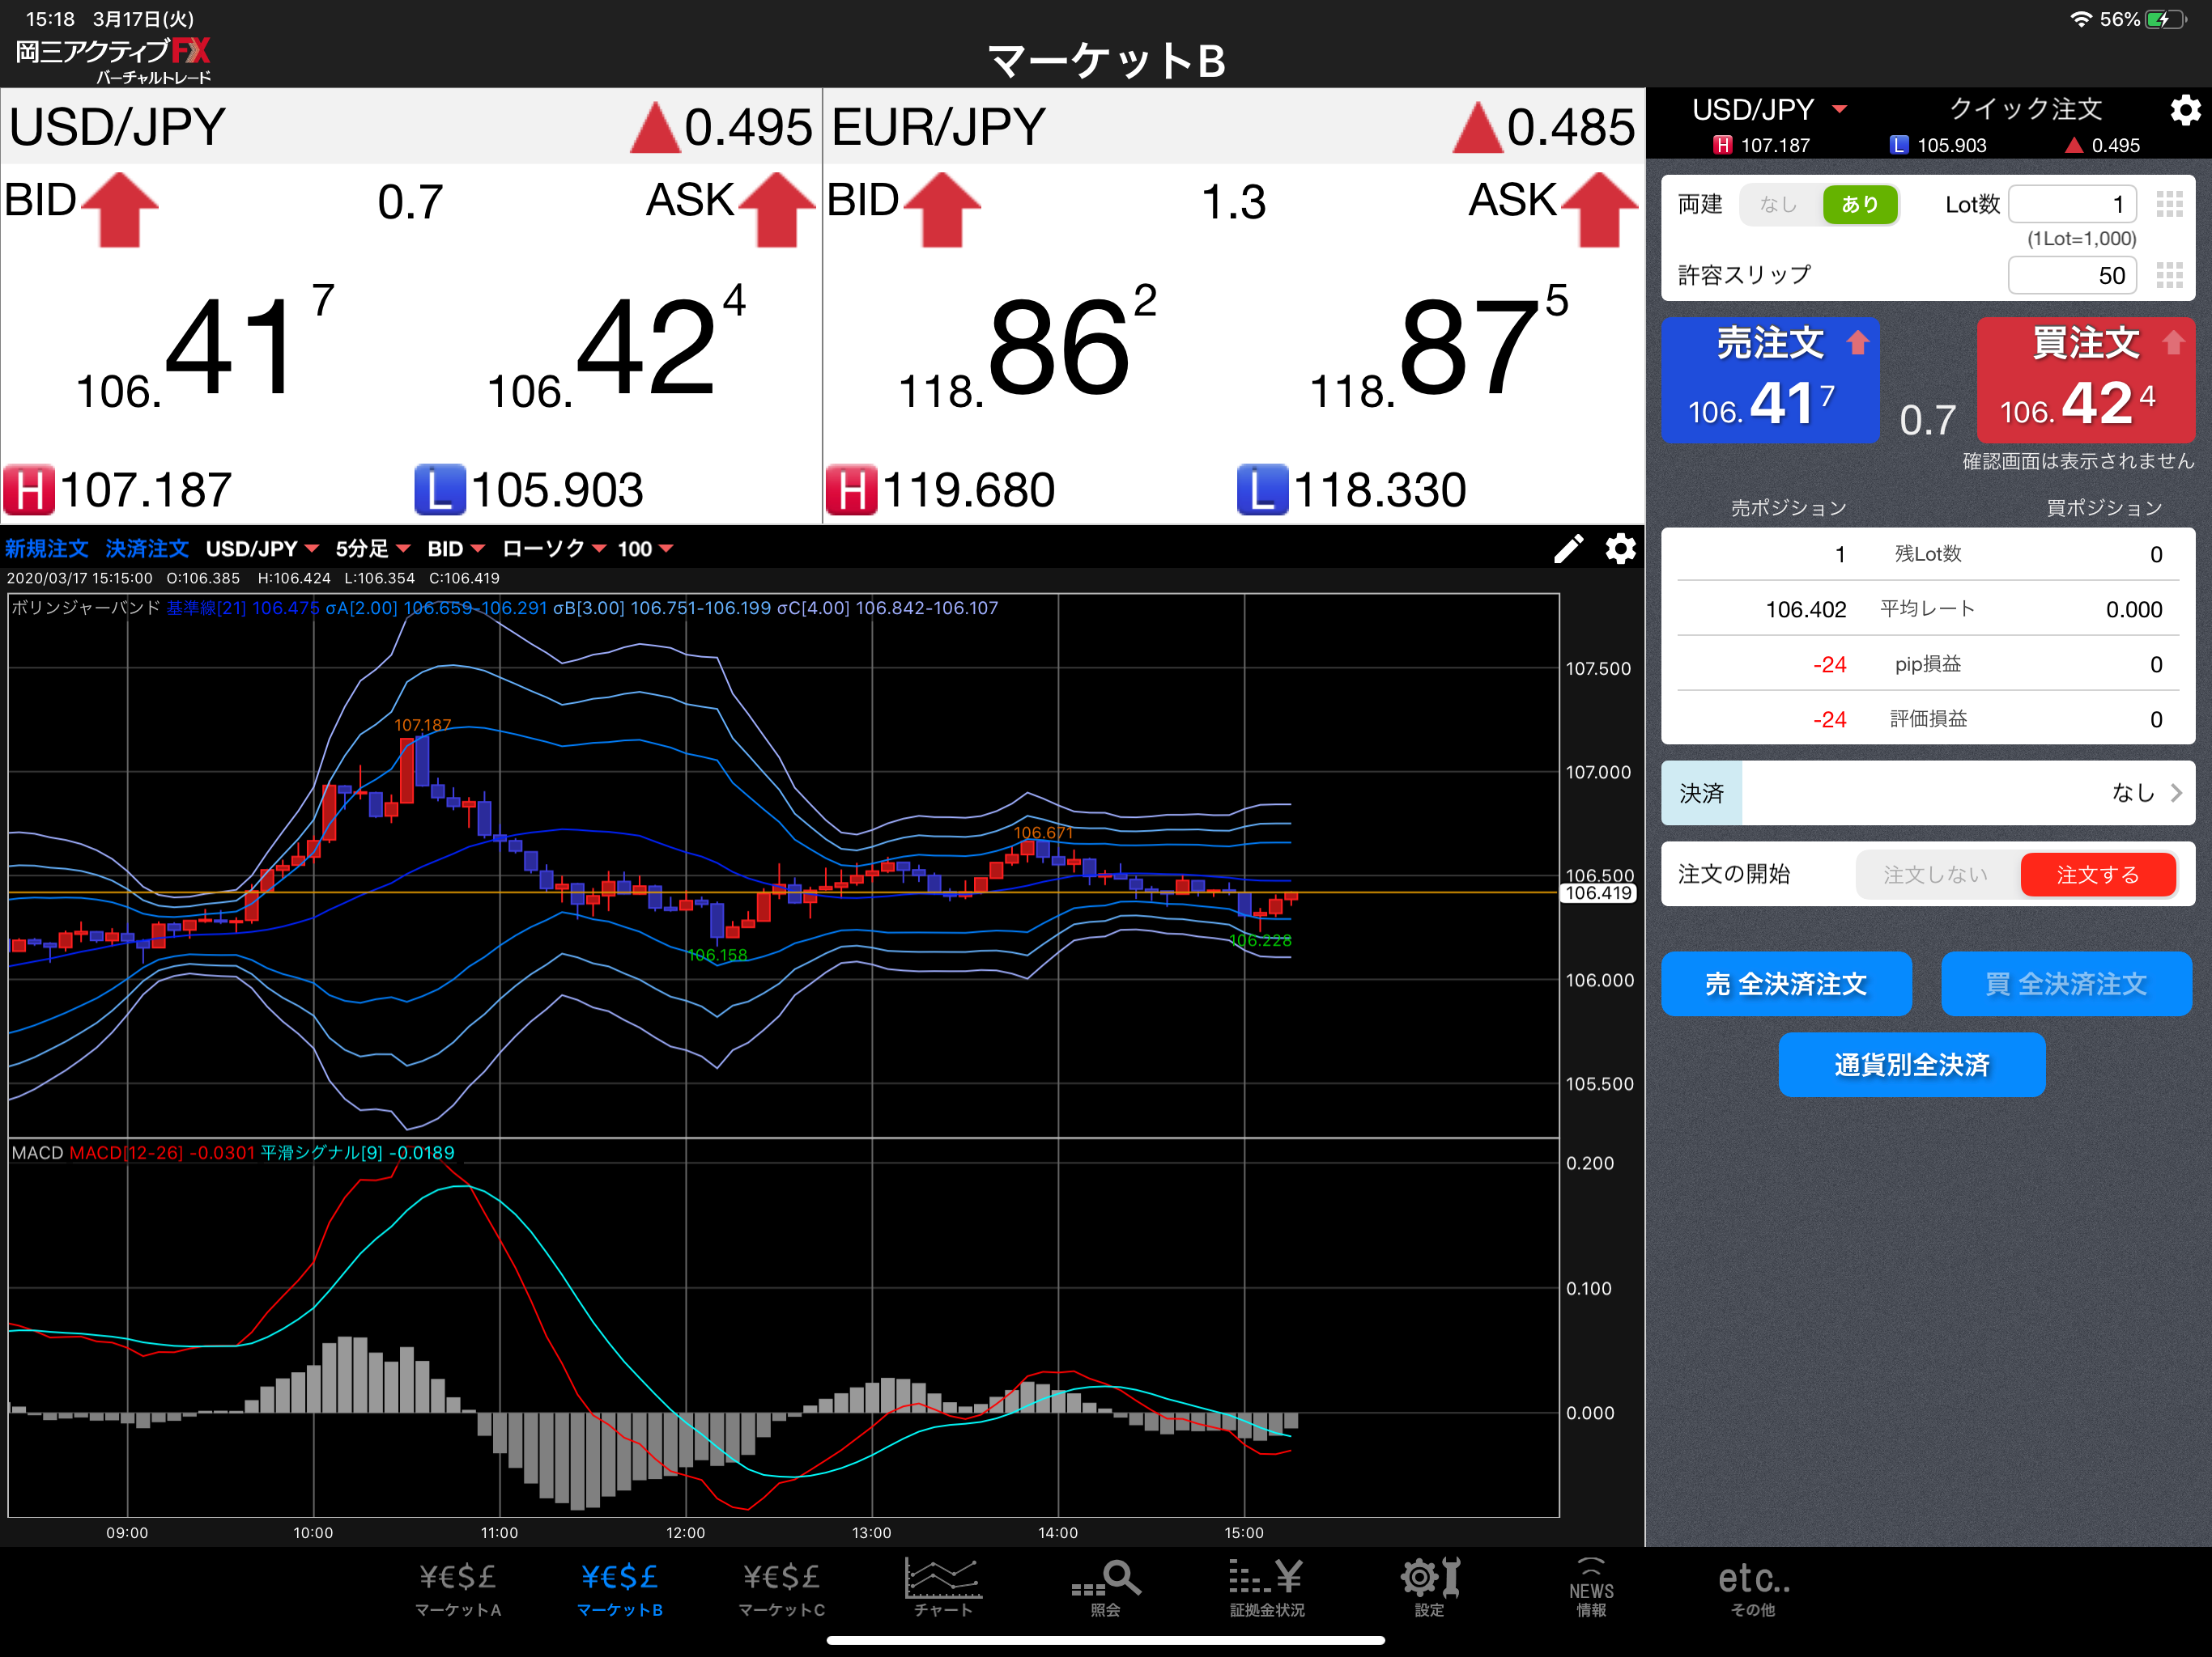Select 注文しない order start option

click(x=1935, y=875)
